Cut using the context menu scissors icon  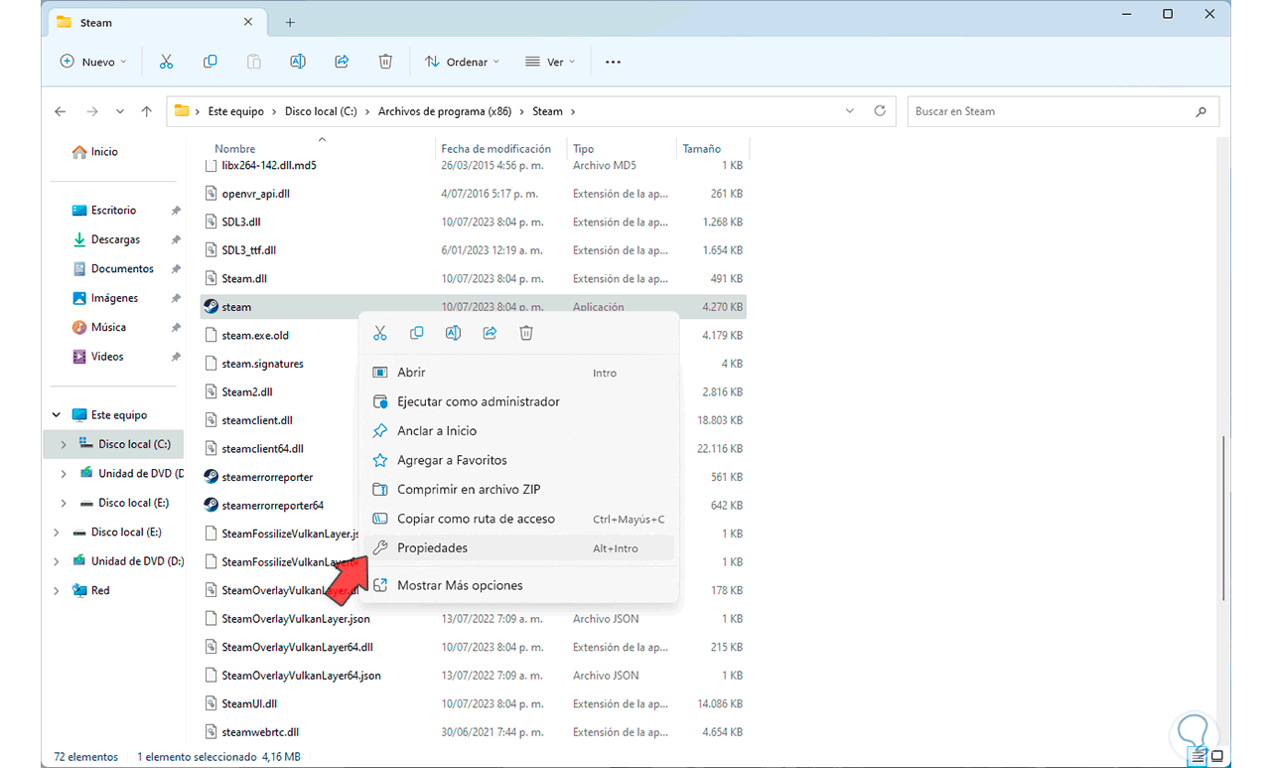click(x=379, y=333)
